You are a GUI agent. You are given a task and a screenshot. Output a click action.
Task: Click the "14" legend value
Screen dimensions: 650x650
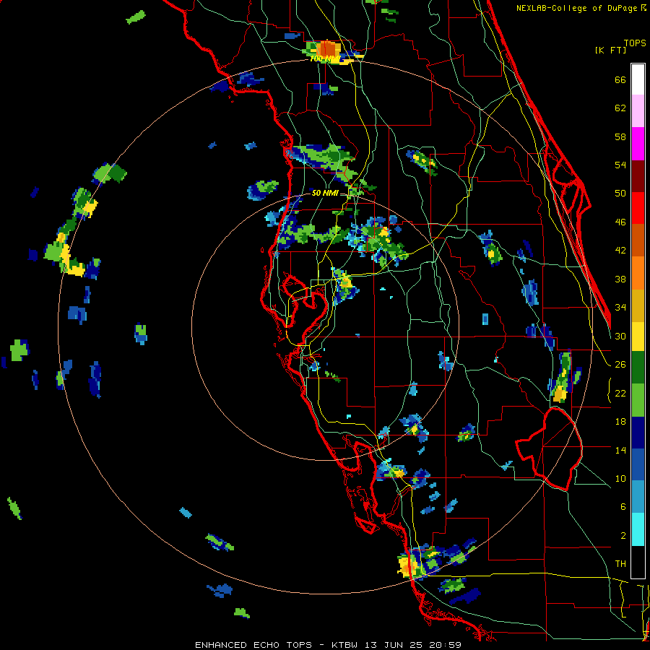(x=620, y=450)
